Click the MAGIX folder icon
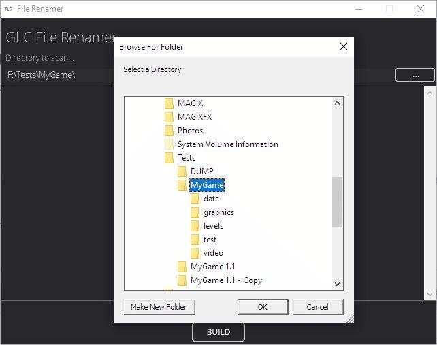This screenshot has height=345, width=437. (x=169, y=103)
